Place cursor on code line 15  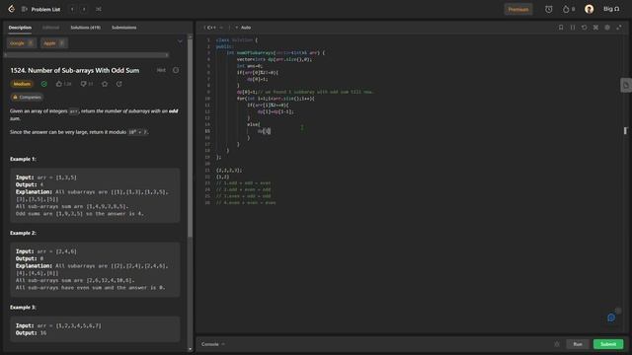pos(264,131)
